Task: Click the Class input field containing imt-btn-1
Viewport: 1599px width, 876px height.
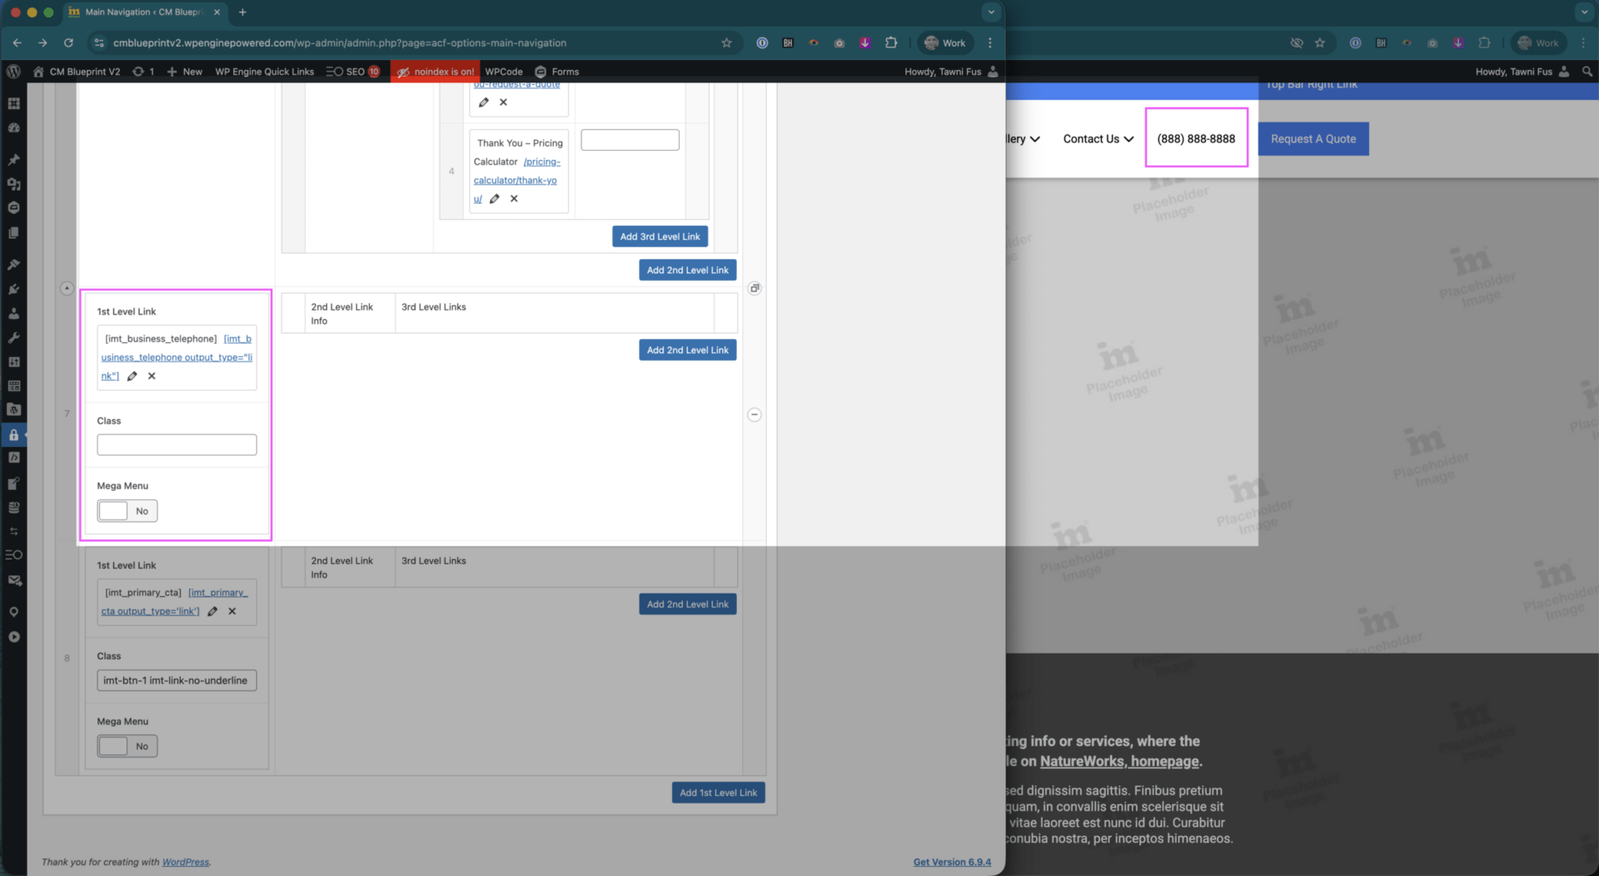Action: (x=177, y=681)
